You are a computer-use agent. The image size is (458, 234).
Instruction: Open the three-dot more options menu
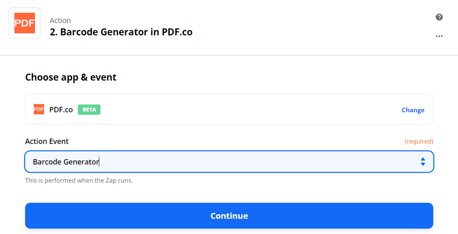(x=439, y=36)
